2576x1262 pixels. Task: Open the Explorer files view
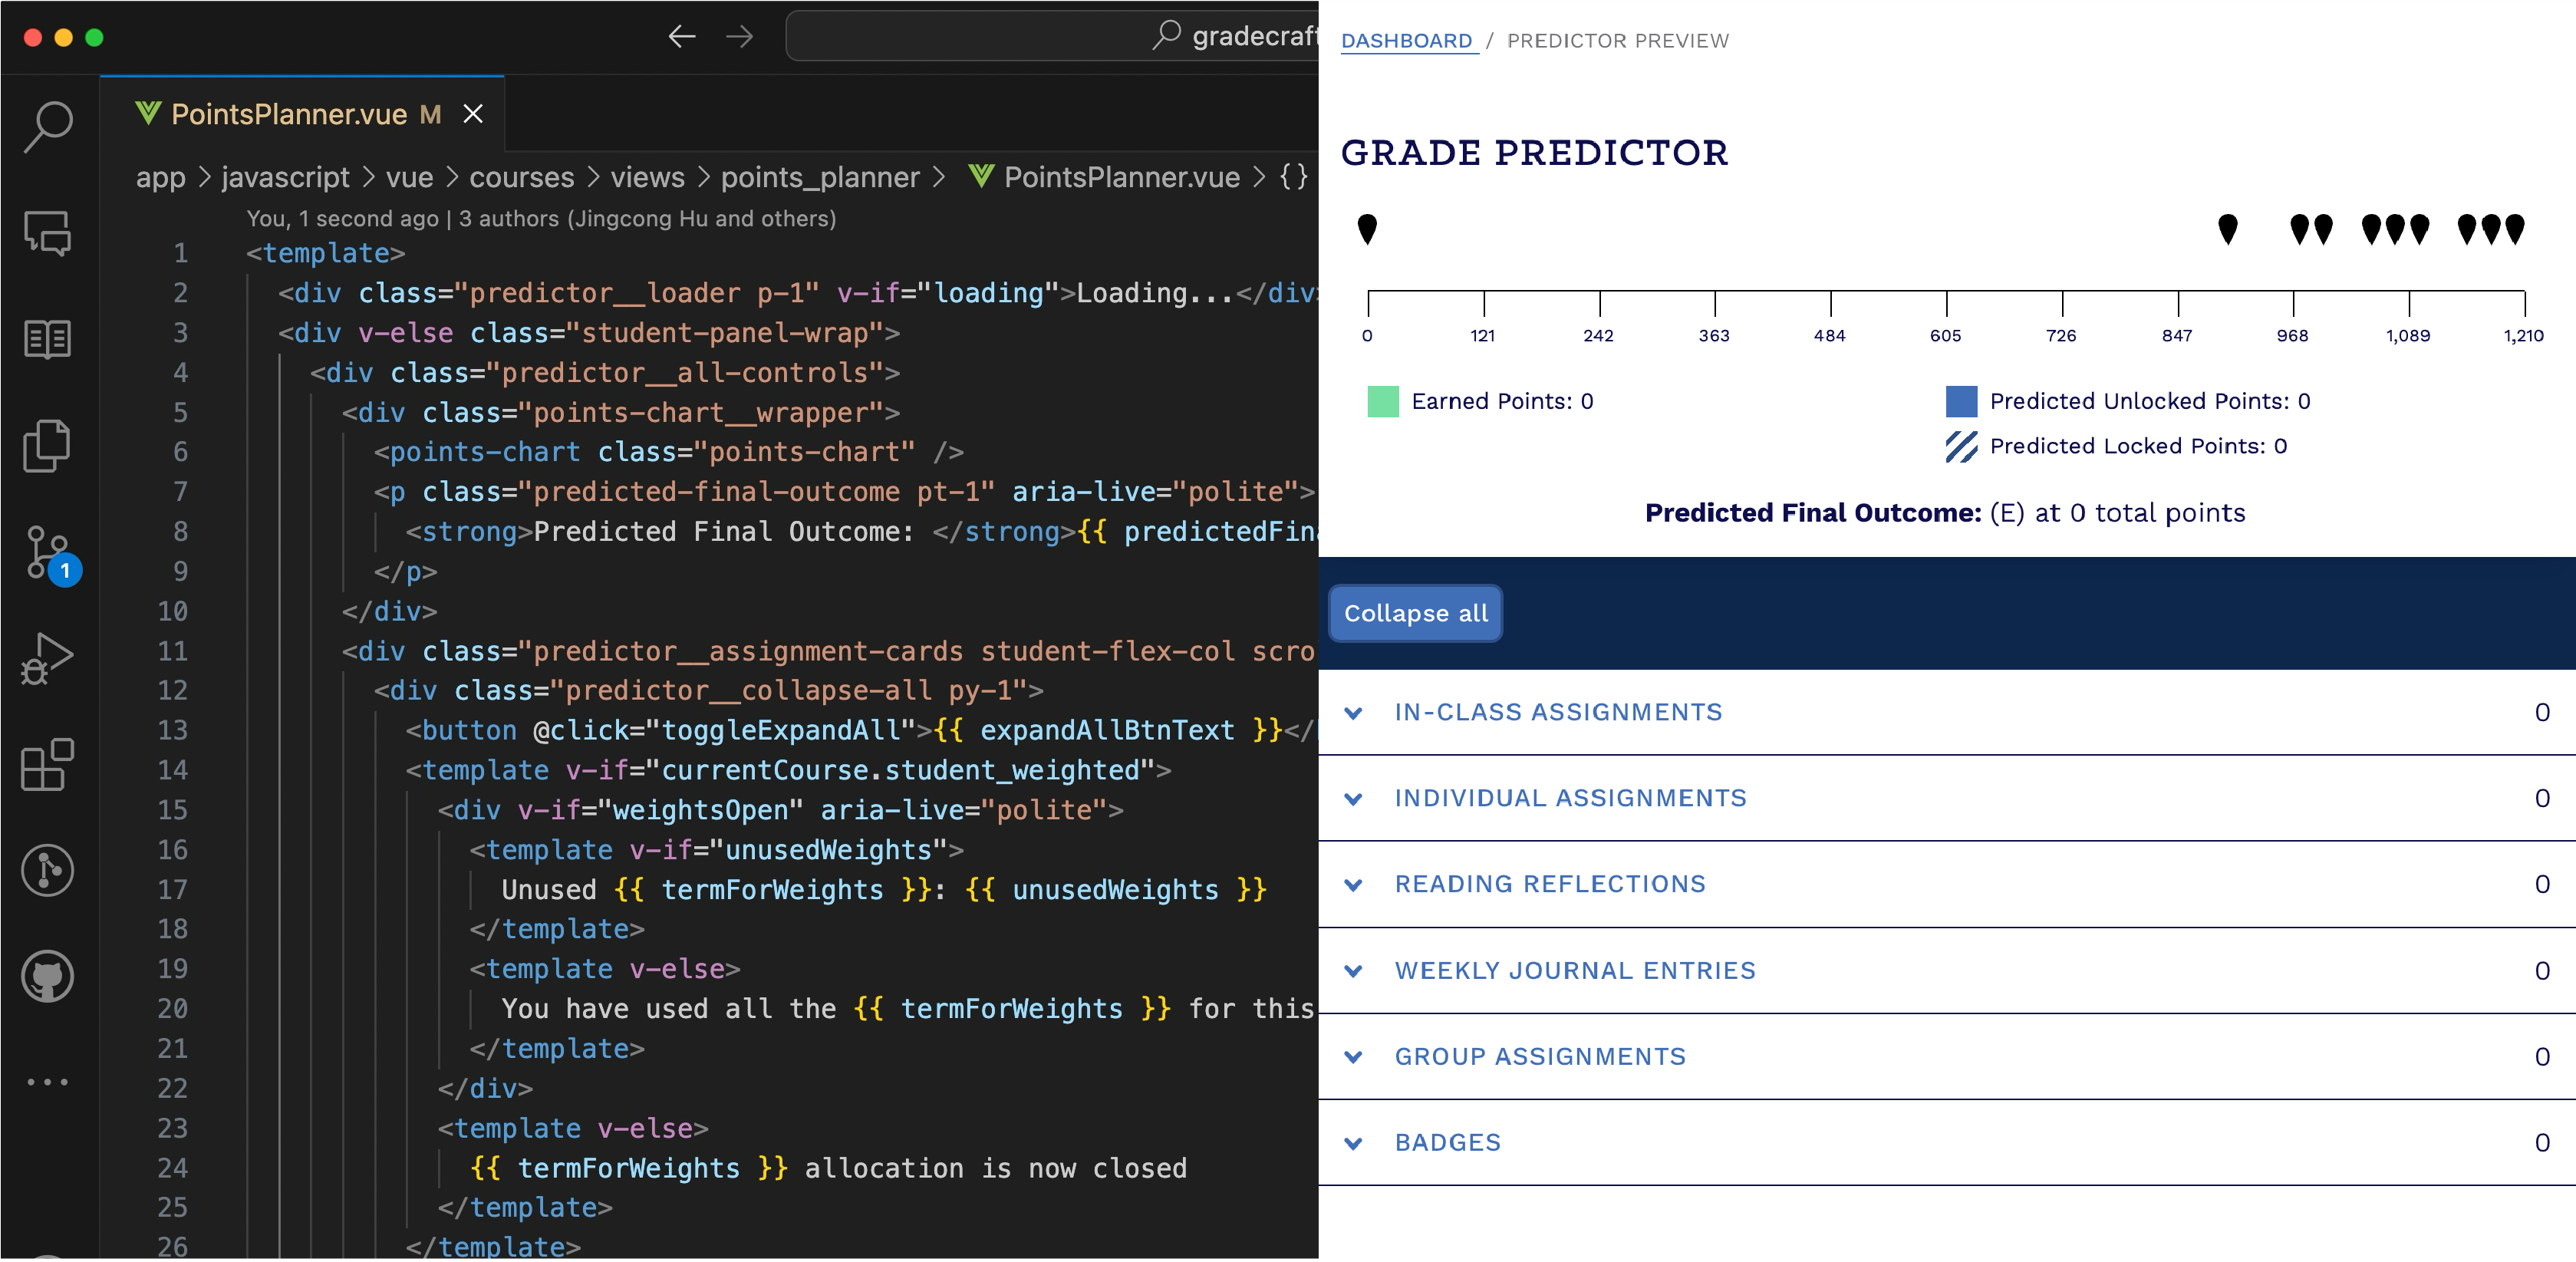click(48, 446)
